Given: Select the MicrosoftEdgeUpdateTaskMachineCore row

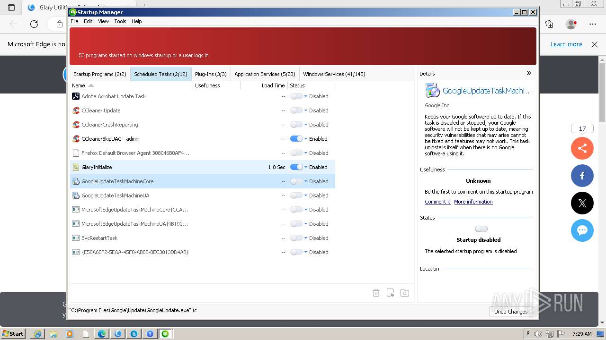Looking at the screenshot, I should pyautogui.click(x=203, y=210).
